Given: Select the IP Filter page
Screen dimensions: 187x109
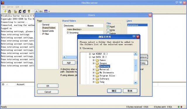Looking at the screenshot, I should click(x=46, y=34).
